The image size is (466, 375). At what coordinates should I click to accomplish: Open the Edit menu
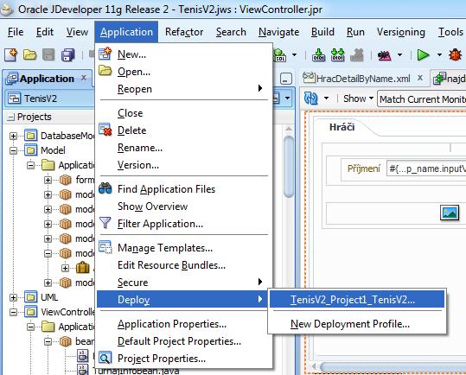[x=45, y=32]
